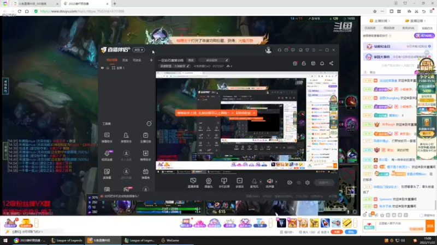Open the notification bell icon in streaming companion
Viewport: 437px width, 245px height.
coord(322,63)
